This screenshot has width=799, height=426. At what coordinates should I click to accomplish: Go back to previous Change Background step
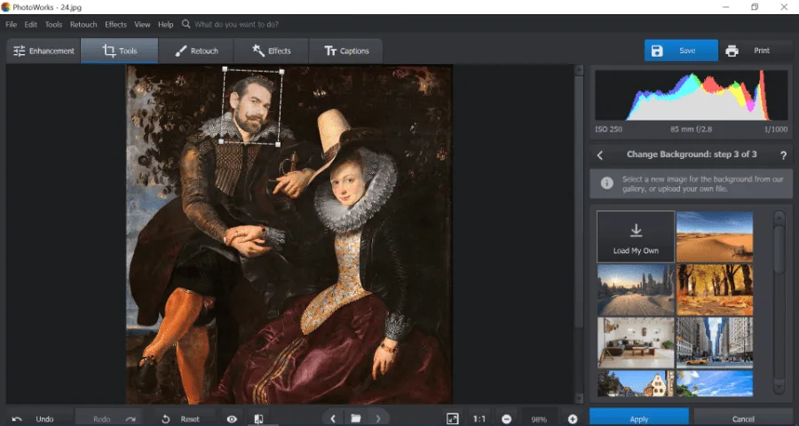tap(600, 155)
